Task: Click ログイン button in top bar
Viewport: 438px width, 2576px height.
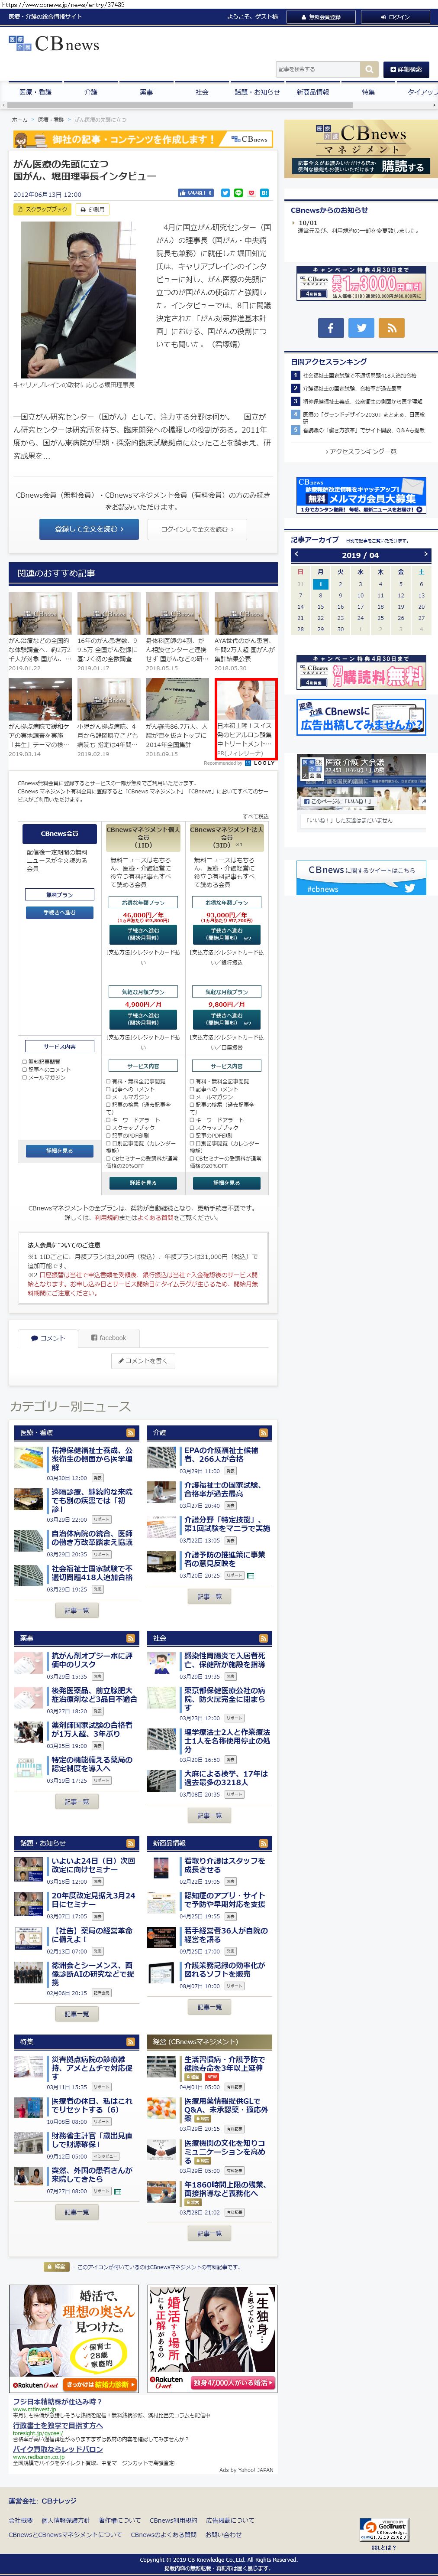Action: (396, 17)
